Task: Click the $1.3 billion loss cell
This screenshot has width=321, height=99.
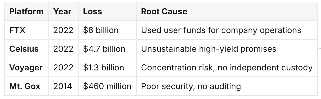Action: click(107, 68)
